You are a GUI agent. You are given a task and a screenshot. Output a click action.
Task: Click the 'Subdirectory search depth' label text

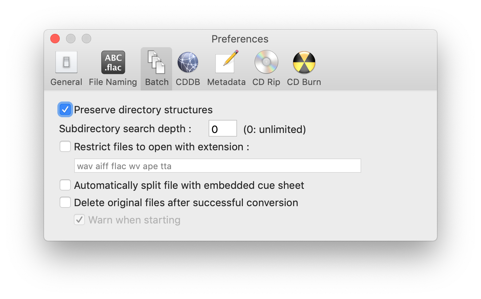pos(125,129)
